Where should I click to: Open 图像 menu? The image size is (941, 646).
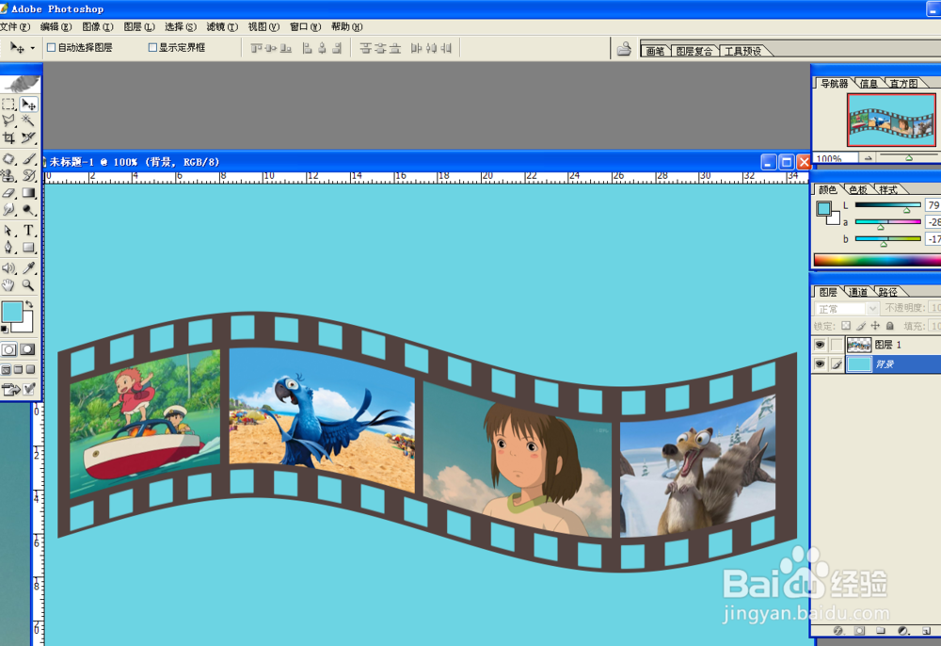coord(98,27)
